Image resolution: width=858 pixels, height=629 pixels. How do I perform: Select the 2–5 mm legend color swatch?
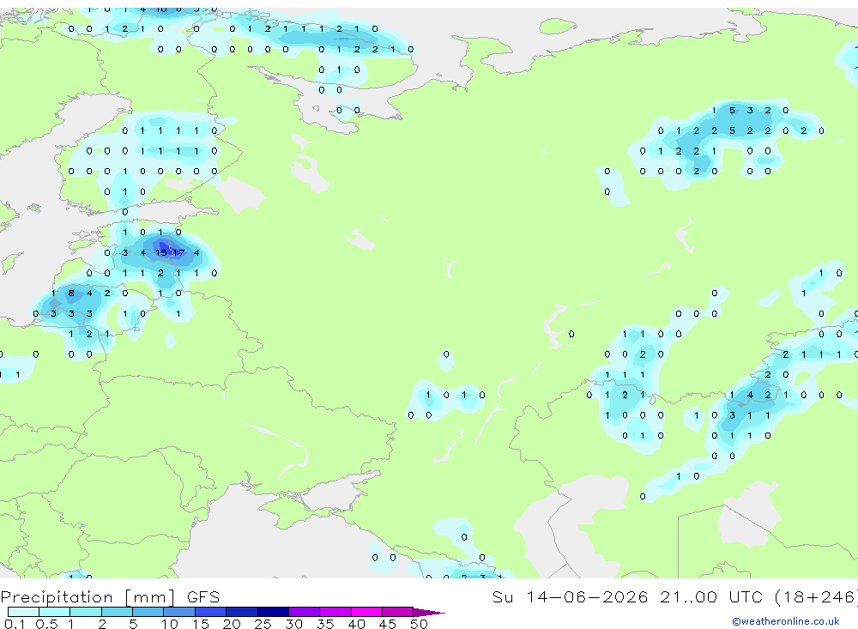tap(117, 612)
